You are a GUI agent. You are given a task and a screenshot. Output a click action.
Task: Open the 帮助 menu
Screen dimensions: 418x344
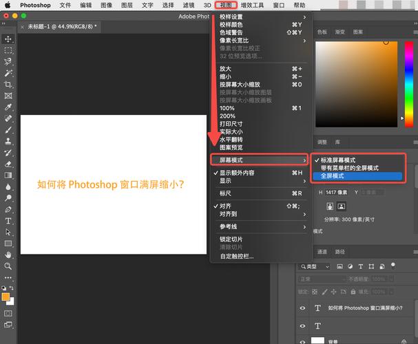pos(300,5)
